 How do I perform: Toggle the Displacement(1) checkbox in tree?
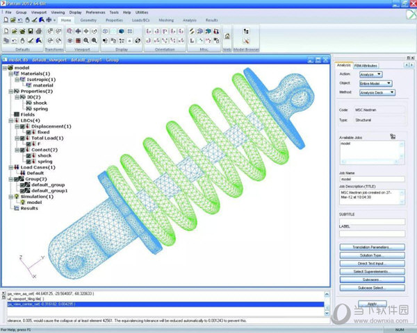pyautogui.click(x=23, y=126)
